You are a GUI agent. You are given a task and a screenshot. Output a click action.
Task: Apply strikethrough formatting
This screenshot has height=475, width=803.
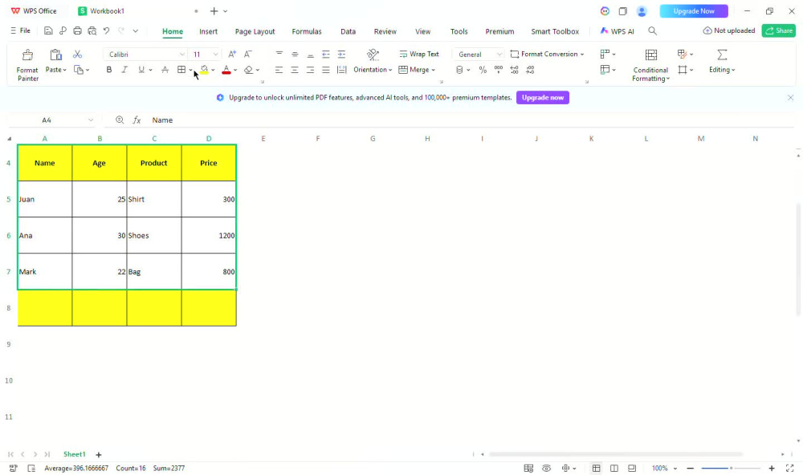[x=165, y=70]
